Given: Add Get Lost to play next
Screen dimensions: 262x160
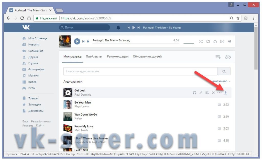Looking at the screenshot, I should 207,93.
